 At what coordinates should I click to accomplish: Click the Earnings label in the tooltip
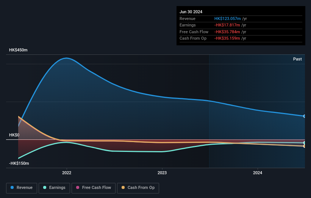[188, 25]
